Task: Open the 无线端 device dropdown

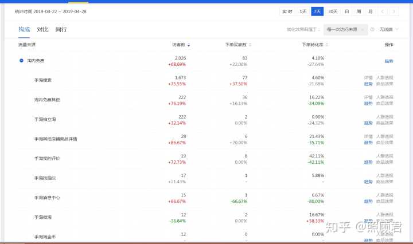Action: click(x=389, y=29)
